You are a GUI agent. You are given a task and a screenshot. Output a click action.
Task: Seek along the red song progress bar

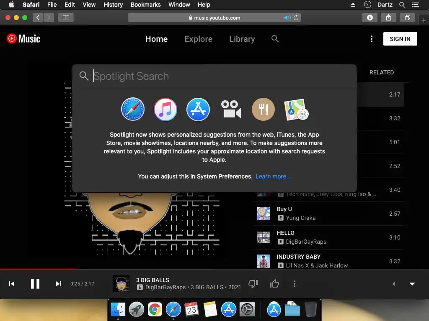point(214,269)
